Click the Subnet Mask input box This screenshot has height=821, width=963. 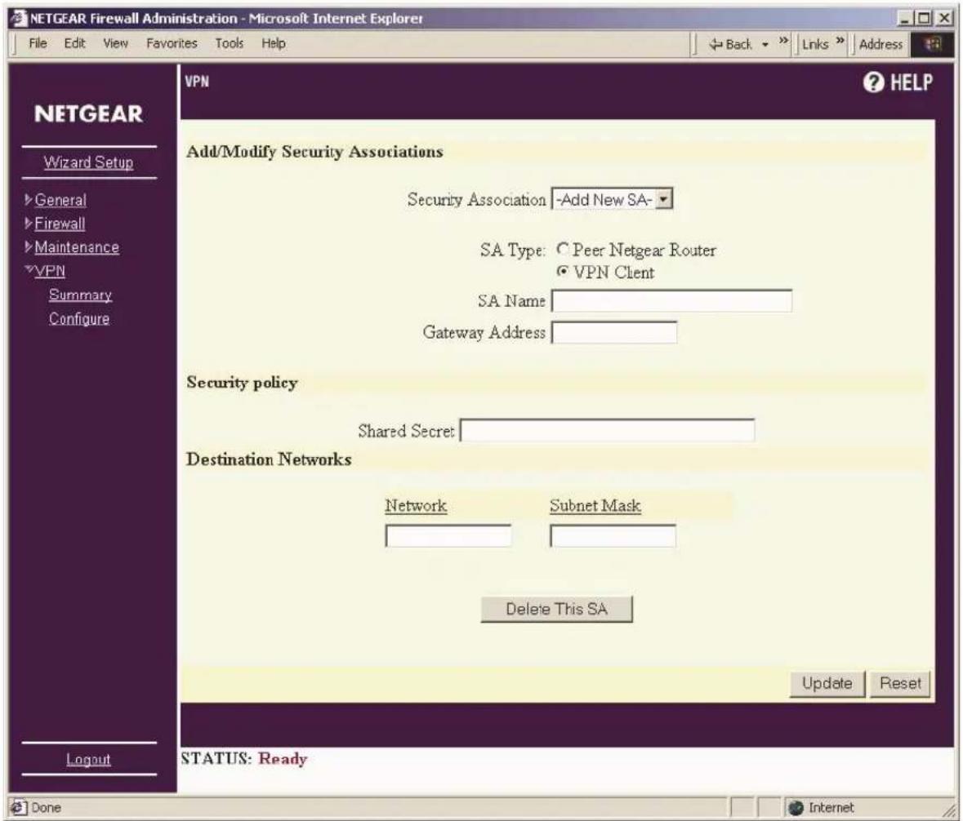[x=613, y=535]
